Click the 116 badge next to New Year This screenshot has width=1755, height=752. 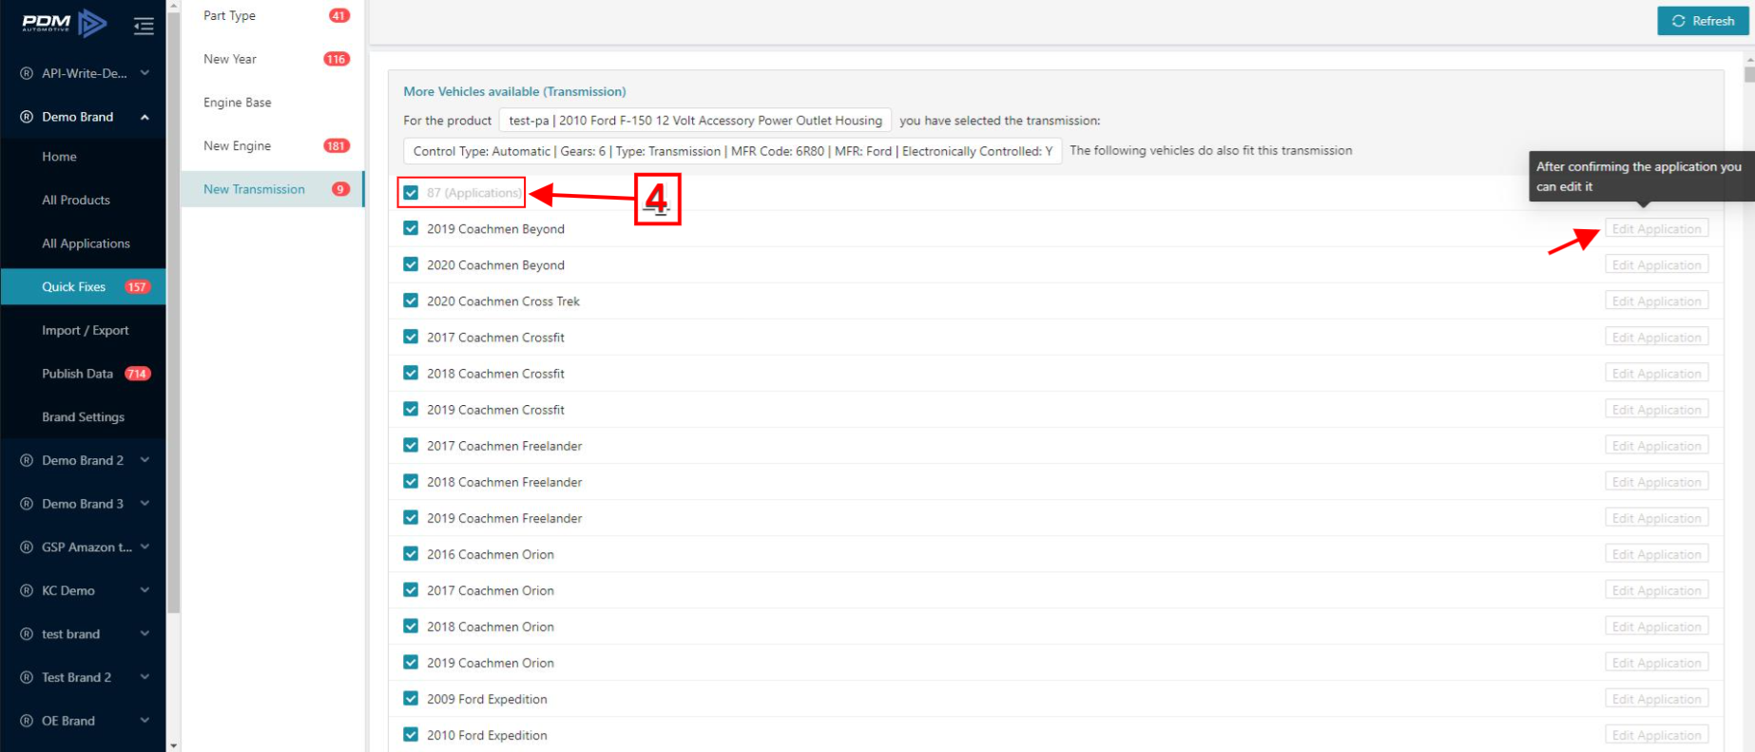[x=337, y=59]
